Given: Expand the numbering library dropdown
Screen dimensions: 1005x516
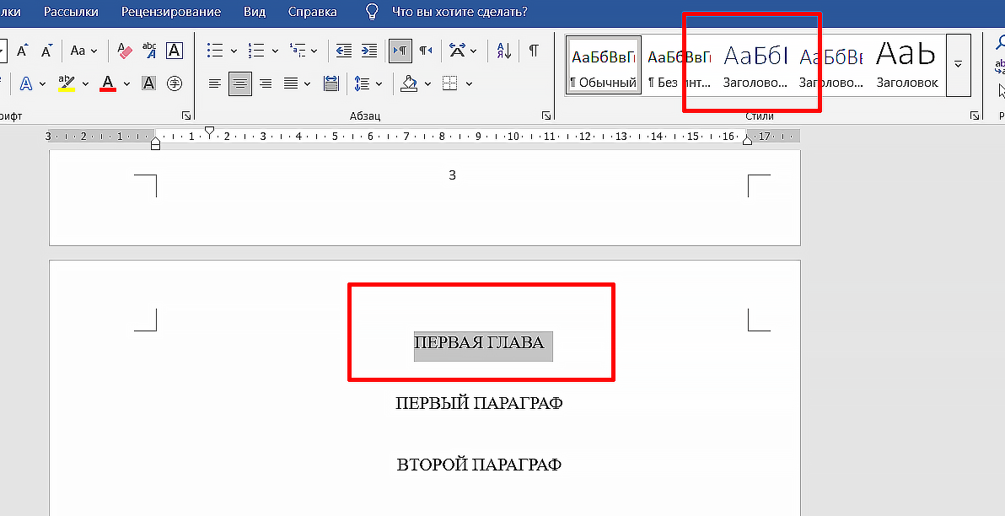Looking at the screenshot, I should (x=275, y=51).
